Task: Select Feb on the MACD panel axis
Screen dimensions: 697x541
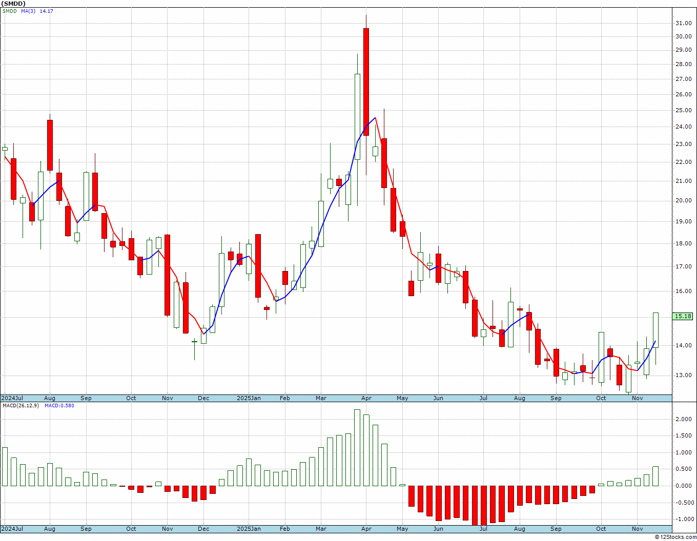Action: coord(284,529)
